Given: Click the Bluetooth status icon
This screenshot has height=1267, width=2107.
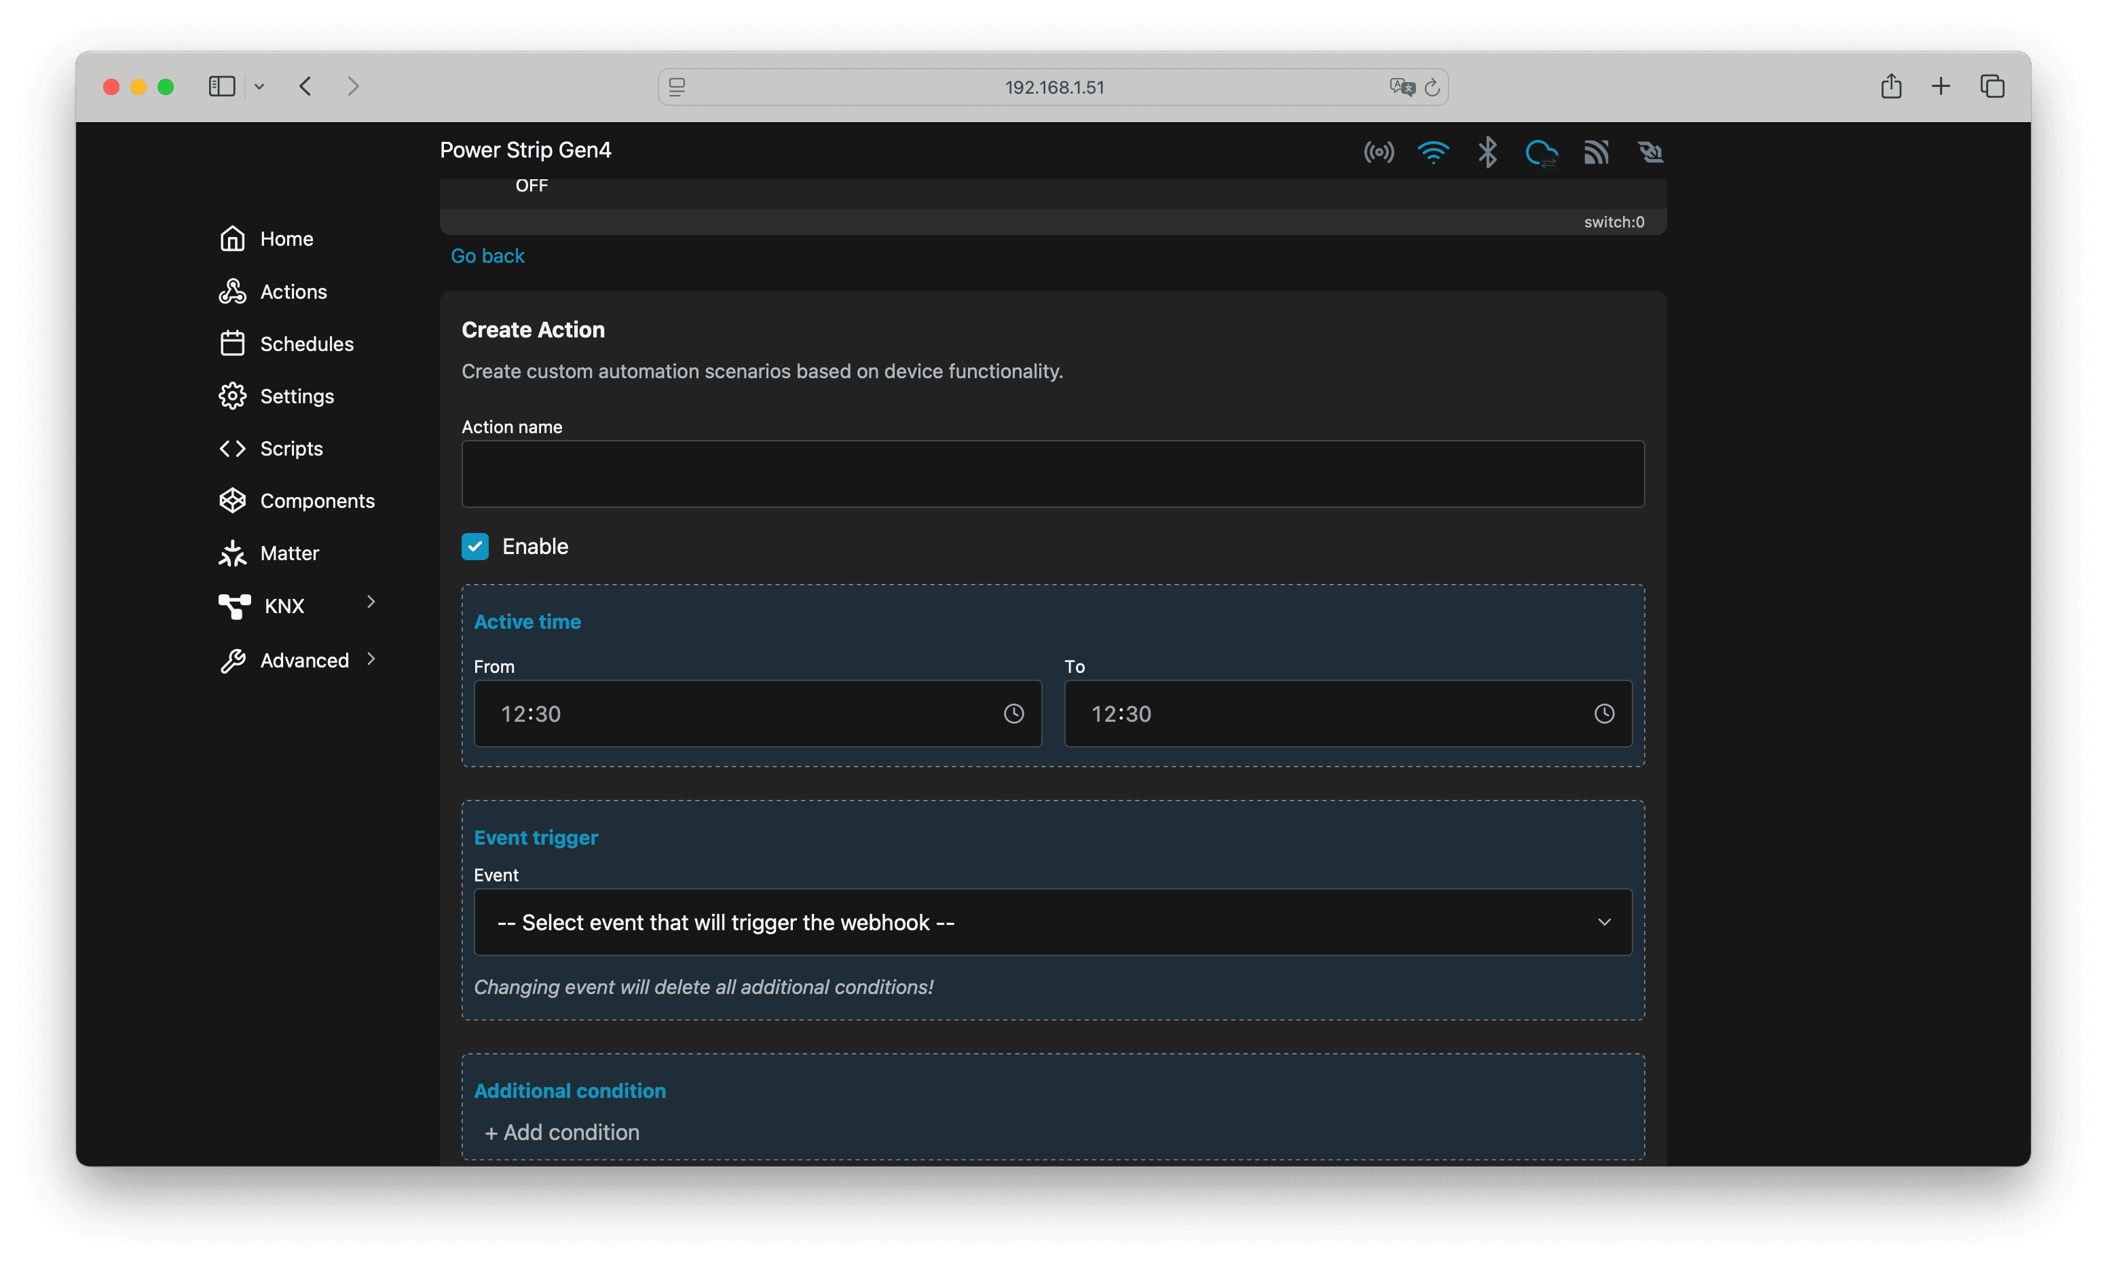Looking at the screenshot, I should [x=1487, y=153].
